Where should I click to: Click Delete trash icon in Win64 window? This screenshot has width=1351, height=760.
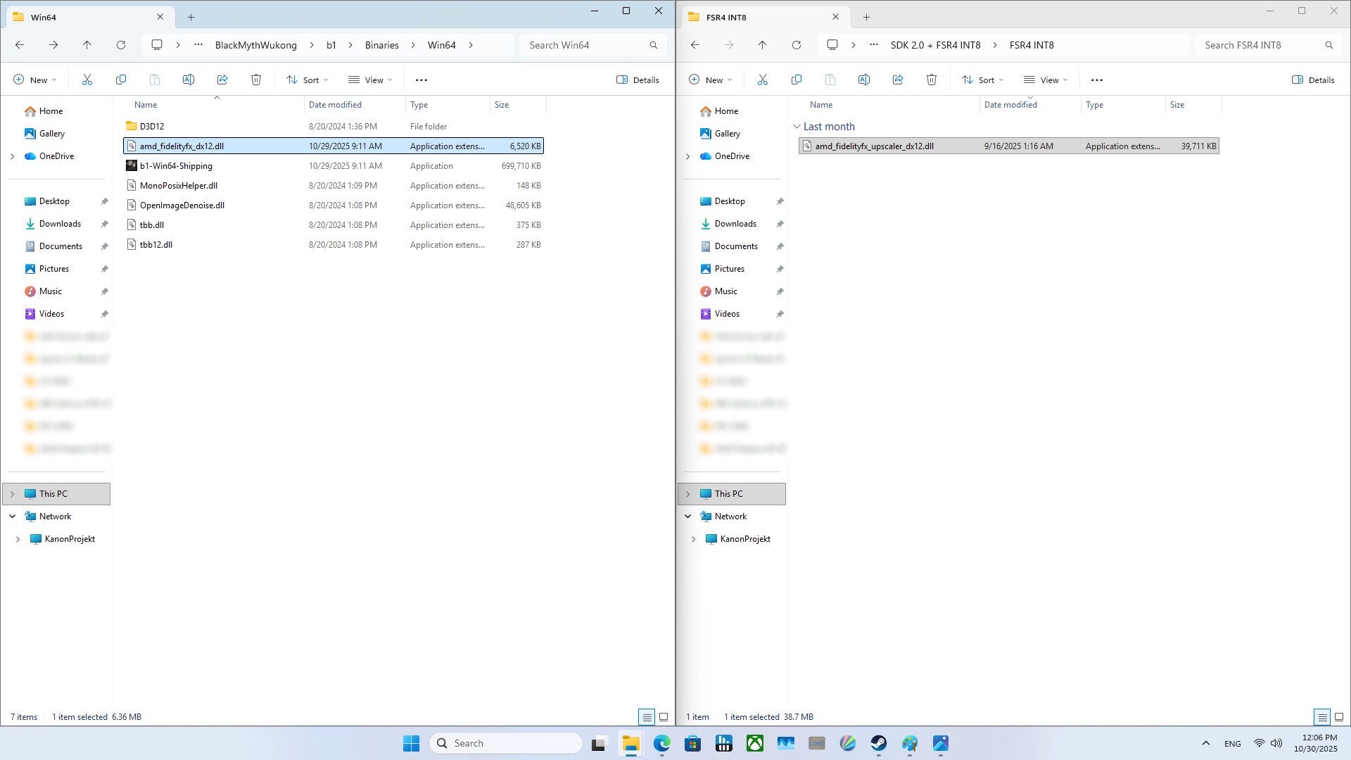click(x=256, y=80)
